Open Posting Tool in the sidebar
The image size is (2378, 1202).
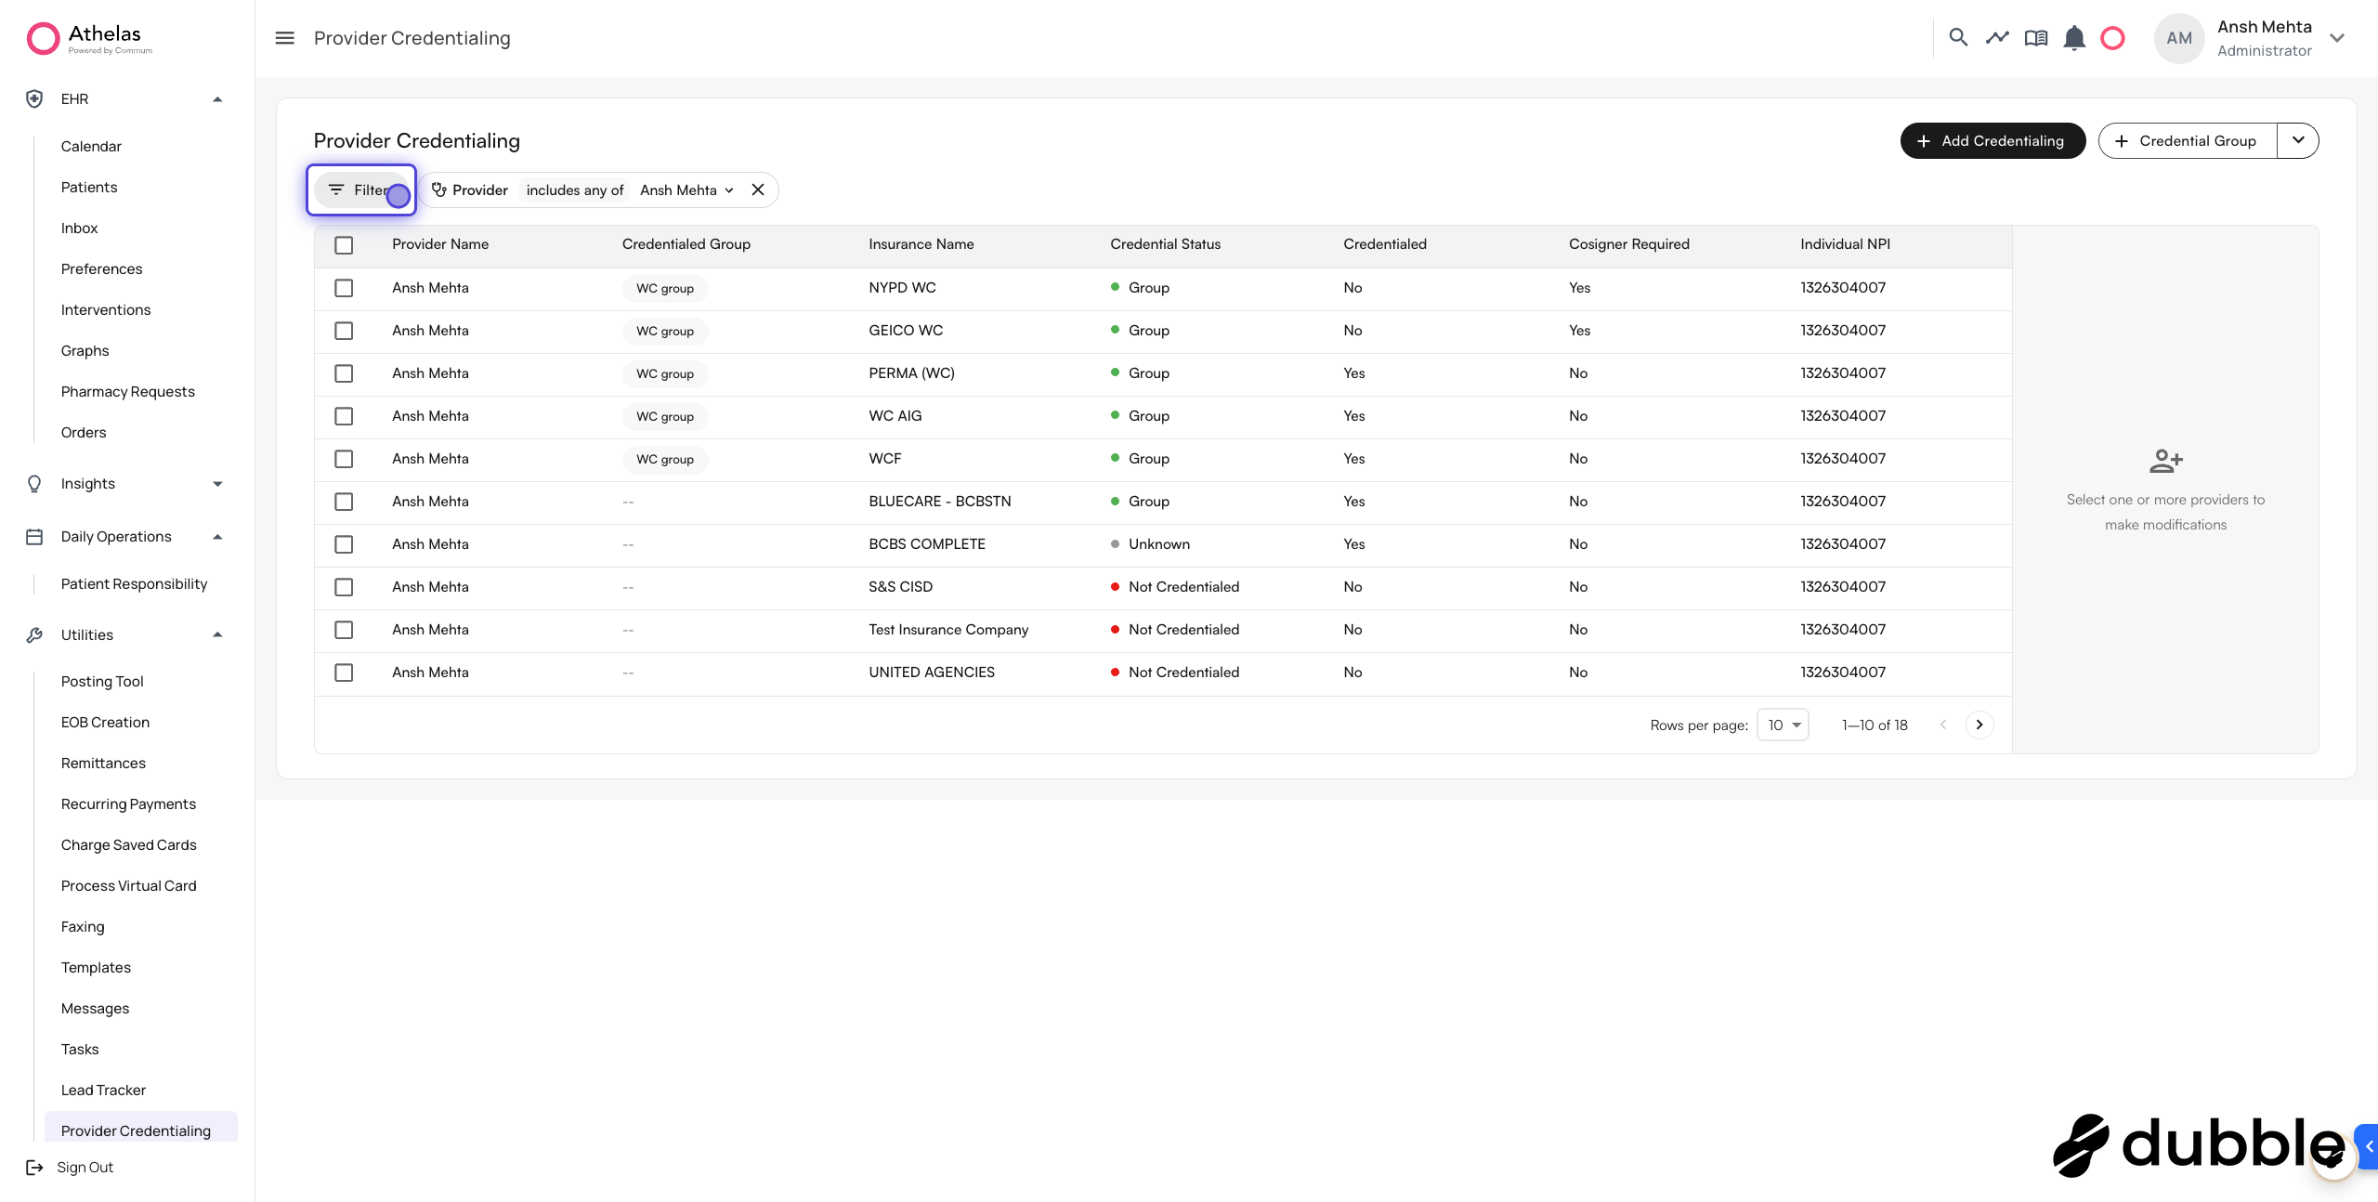pyautogui.click(x=102, y=681)
